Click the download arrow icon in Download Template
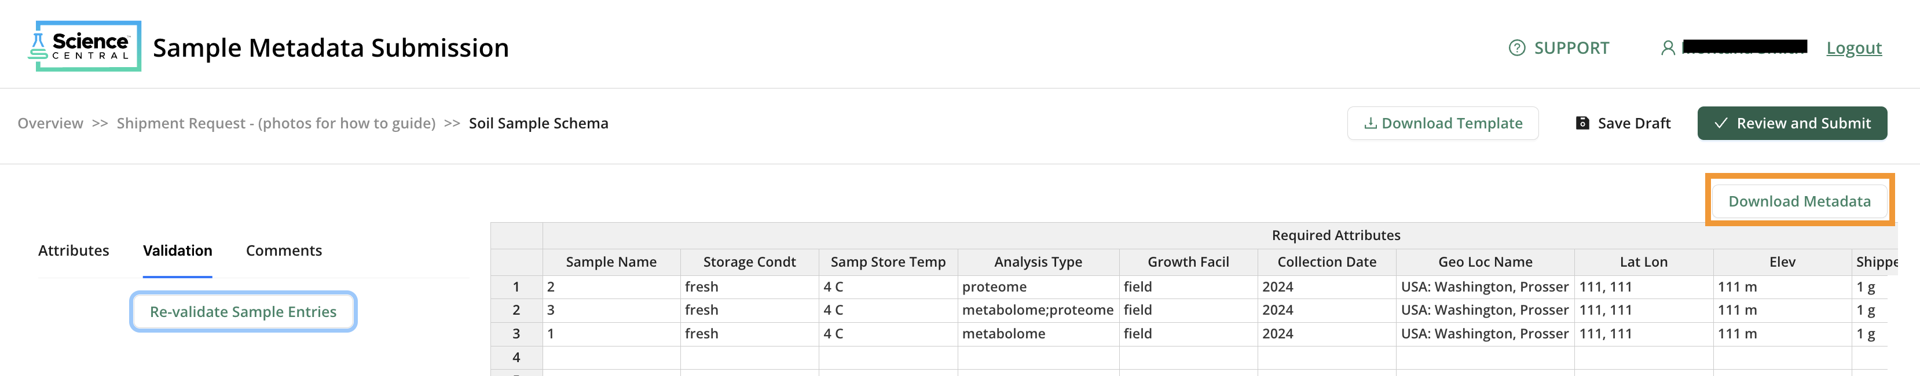 1370,123
